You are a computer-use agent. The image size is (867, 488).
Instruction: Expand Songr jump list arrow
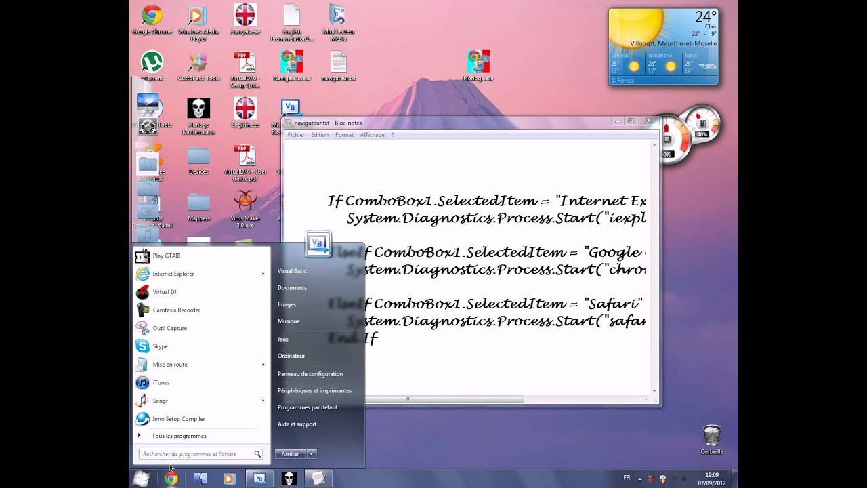click(263, 401)
